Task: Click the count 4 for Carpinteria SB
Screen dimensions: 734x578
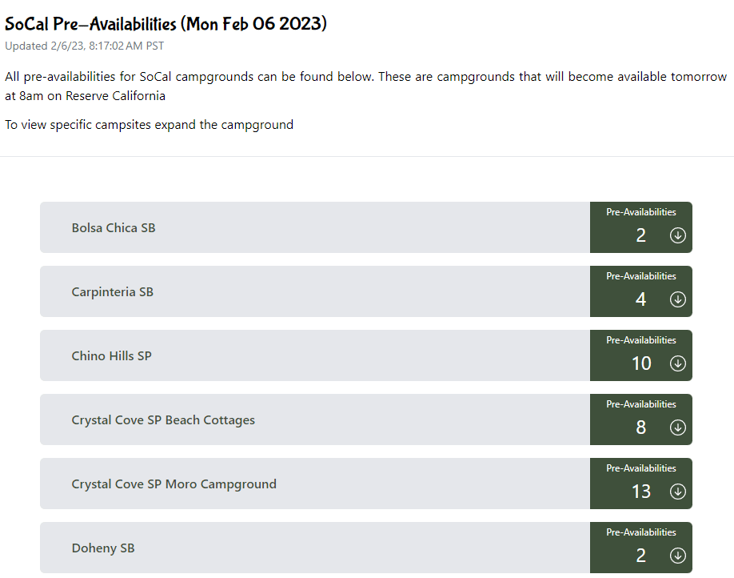Action: click(640, 299)
